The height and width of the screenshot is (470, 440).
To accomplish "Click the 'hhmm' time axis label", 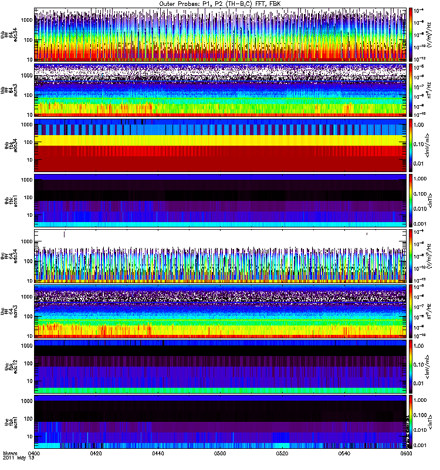I will pos(10,454).
